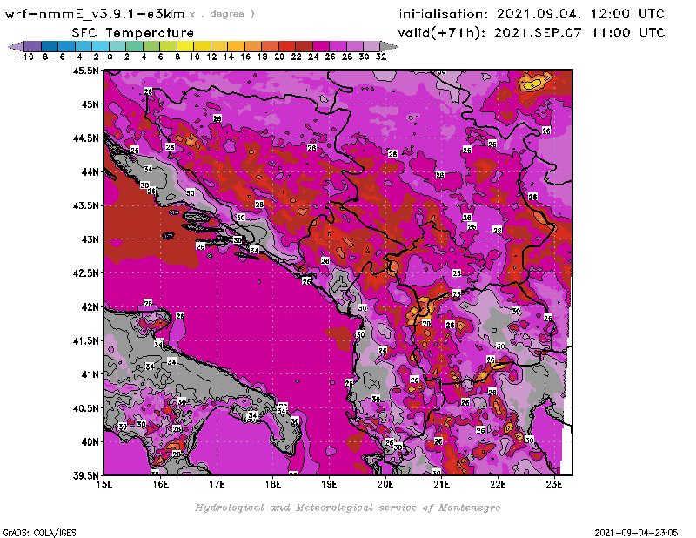Click the latitude label '42N'
This screenshot has width=696, height=538.
90,307
